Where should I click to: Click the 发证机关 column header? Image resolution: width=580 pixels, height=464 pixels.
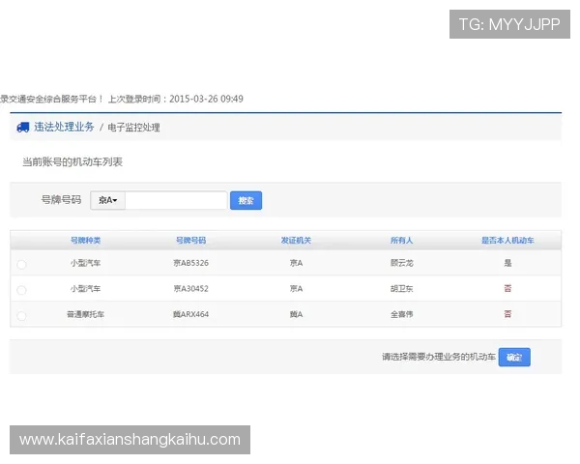coord(296,240)
